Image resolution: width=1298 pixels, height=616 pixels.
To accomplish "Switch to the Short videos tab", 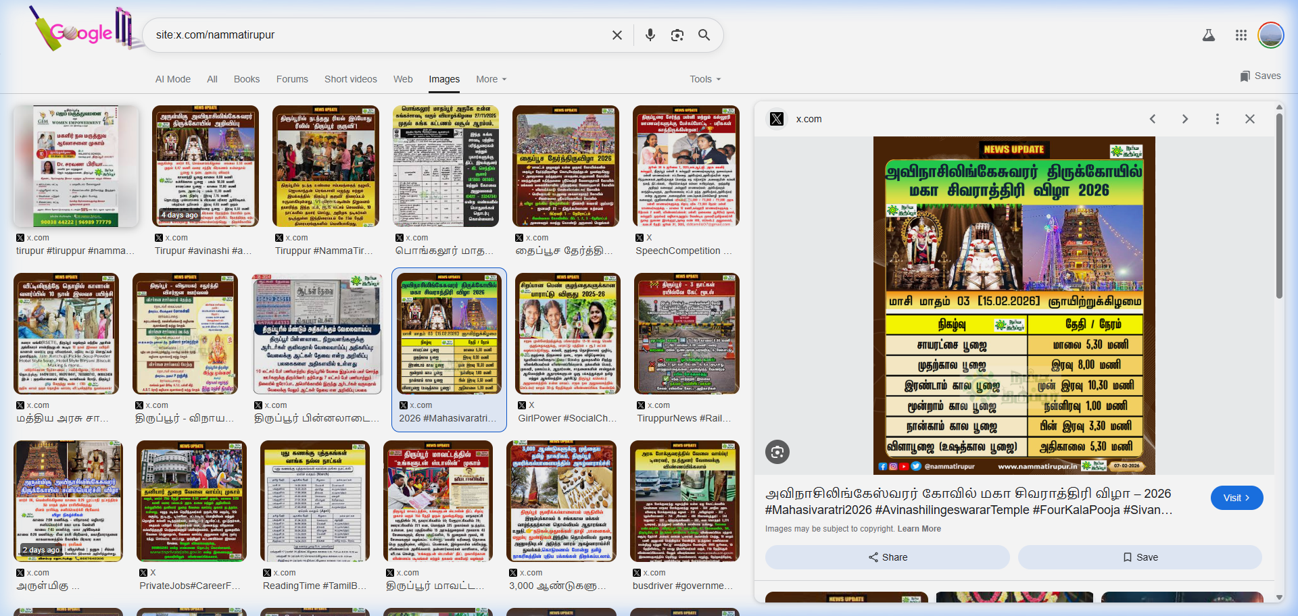I will tap(350, 79).
